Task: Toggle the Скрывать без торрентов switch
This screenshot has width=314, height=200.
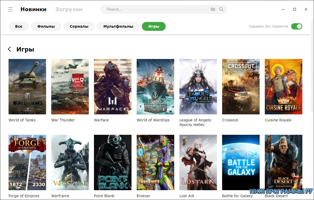Action: [x=297, y=26]
